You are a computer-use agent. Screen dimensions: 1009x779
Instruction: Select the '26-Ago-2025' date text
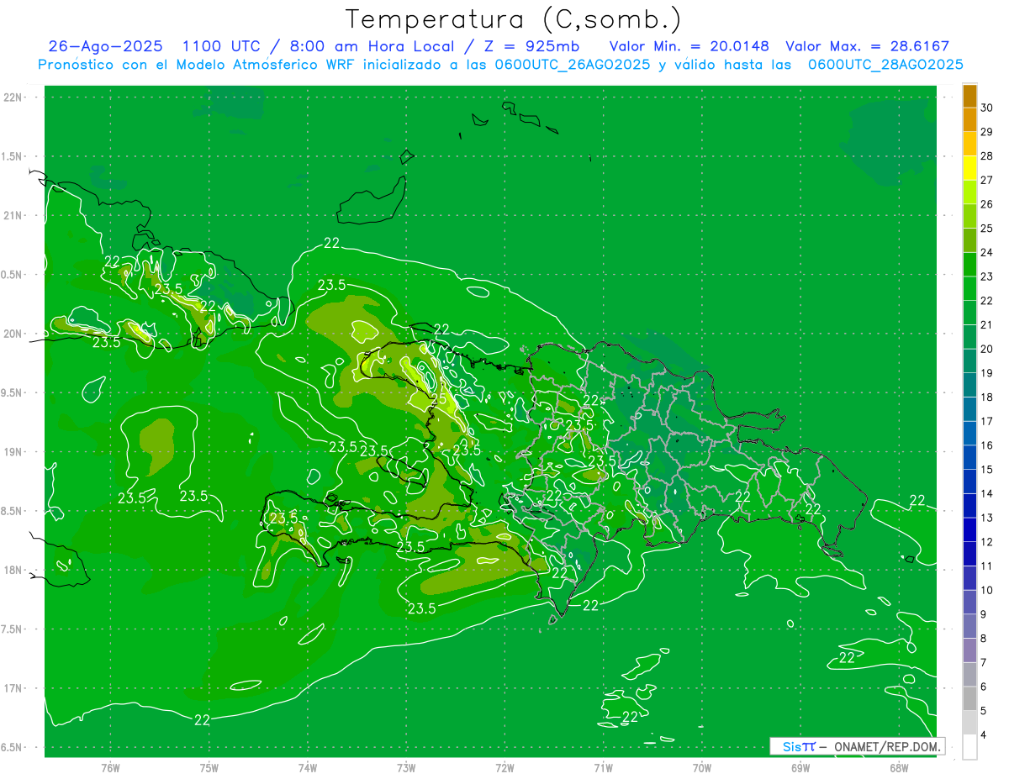click(105, 47)
